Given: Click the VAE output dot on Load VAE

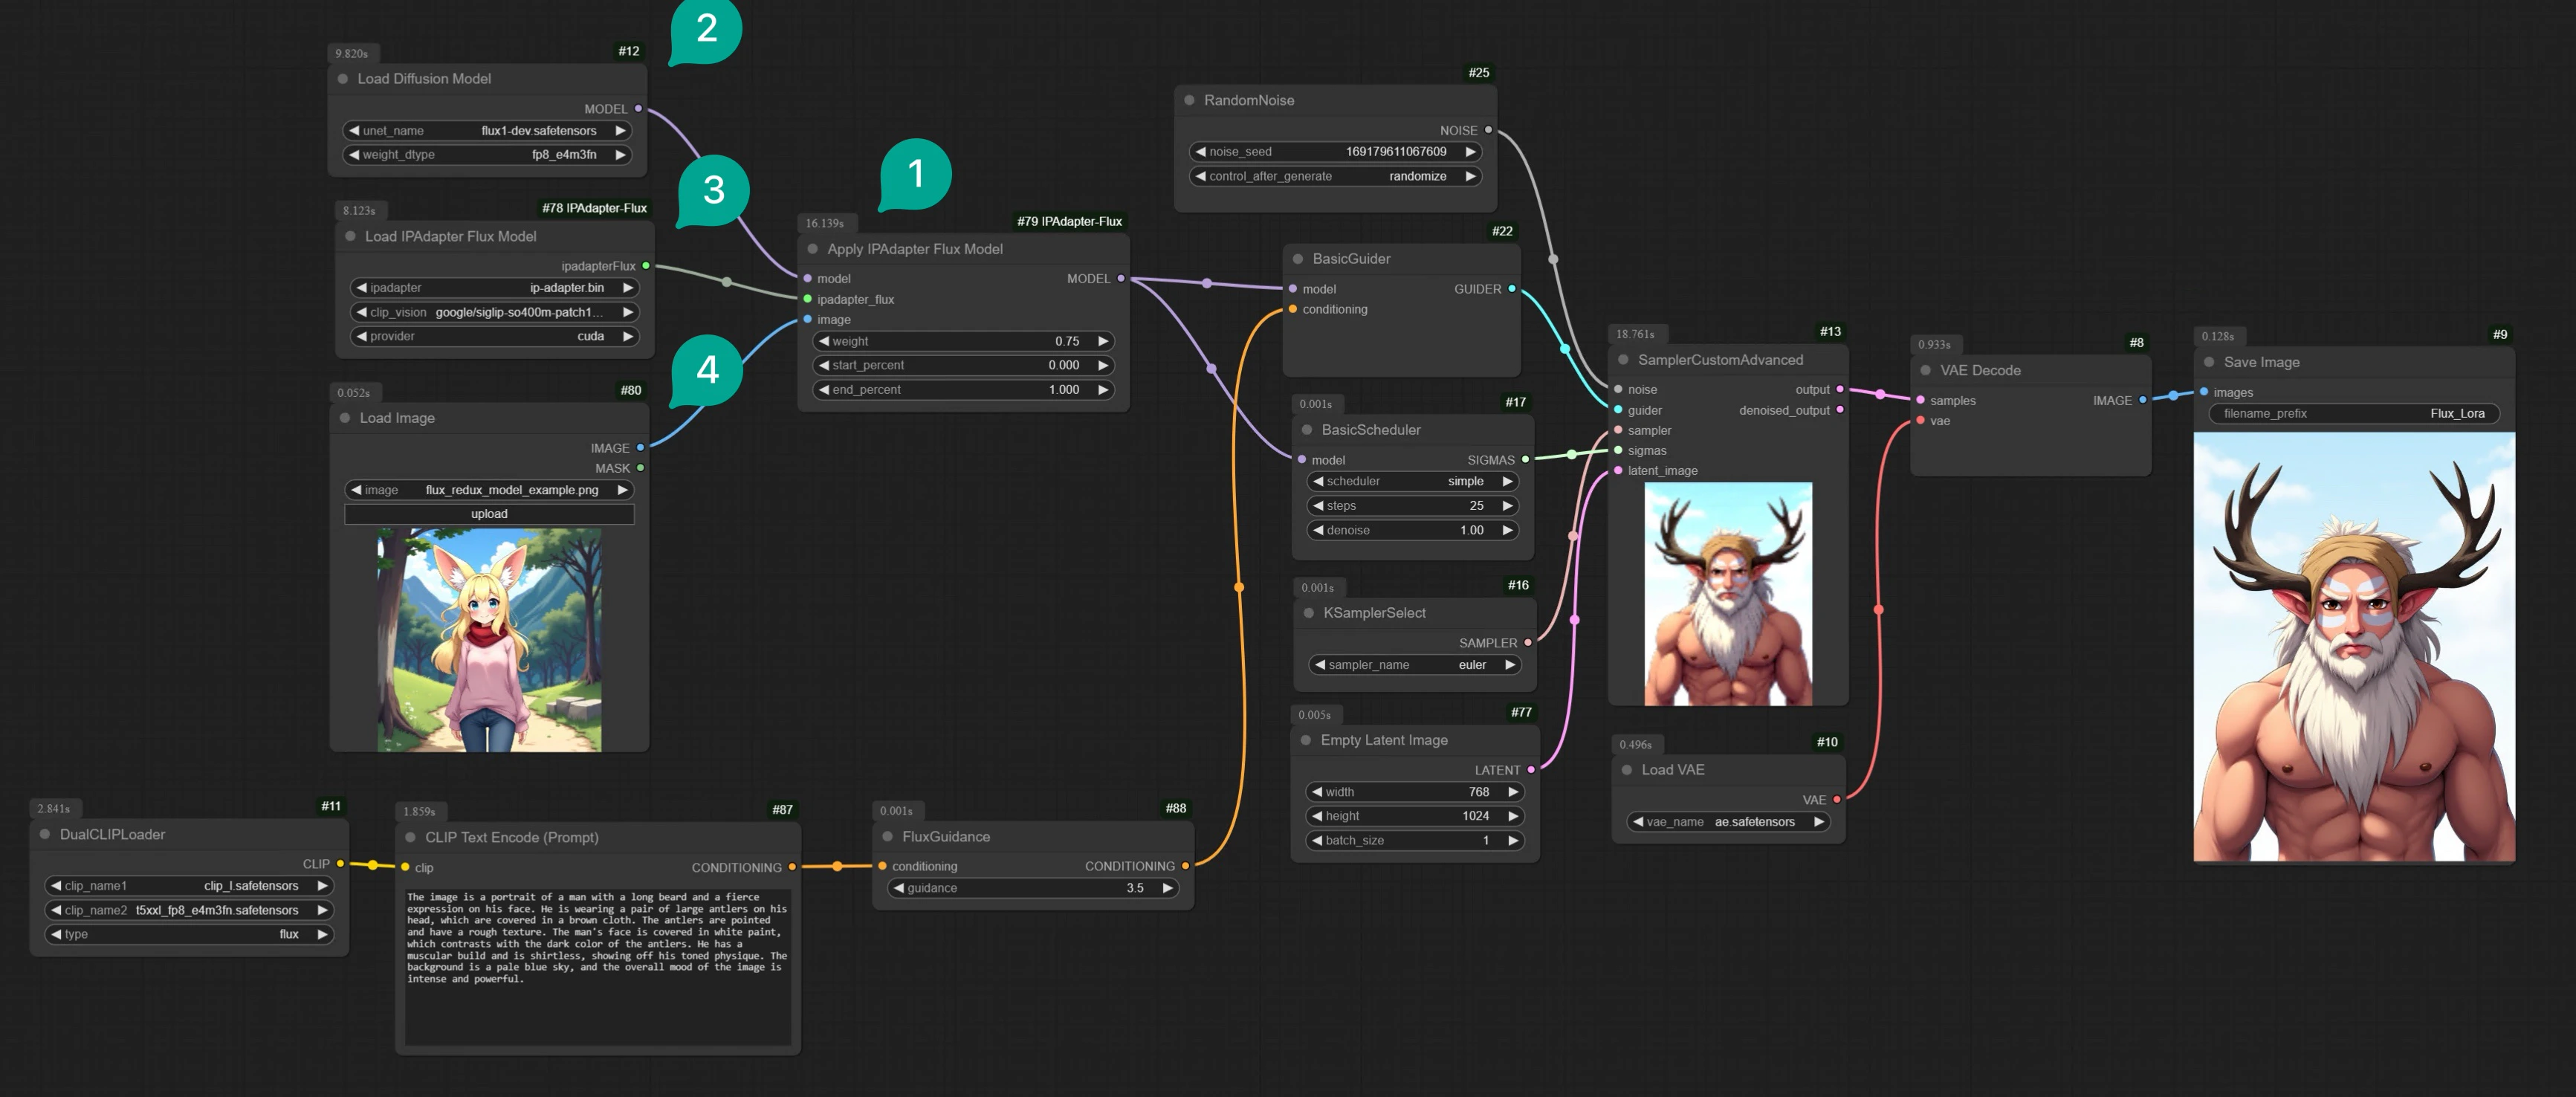Looking at the screenshot, I should coord(1837,799).
